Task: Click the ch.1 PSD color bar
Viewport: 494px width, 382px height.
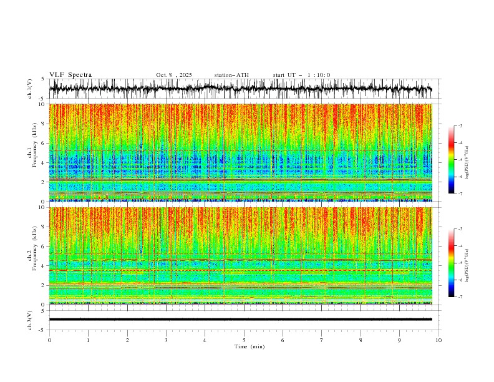Action: [451, 160]
